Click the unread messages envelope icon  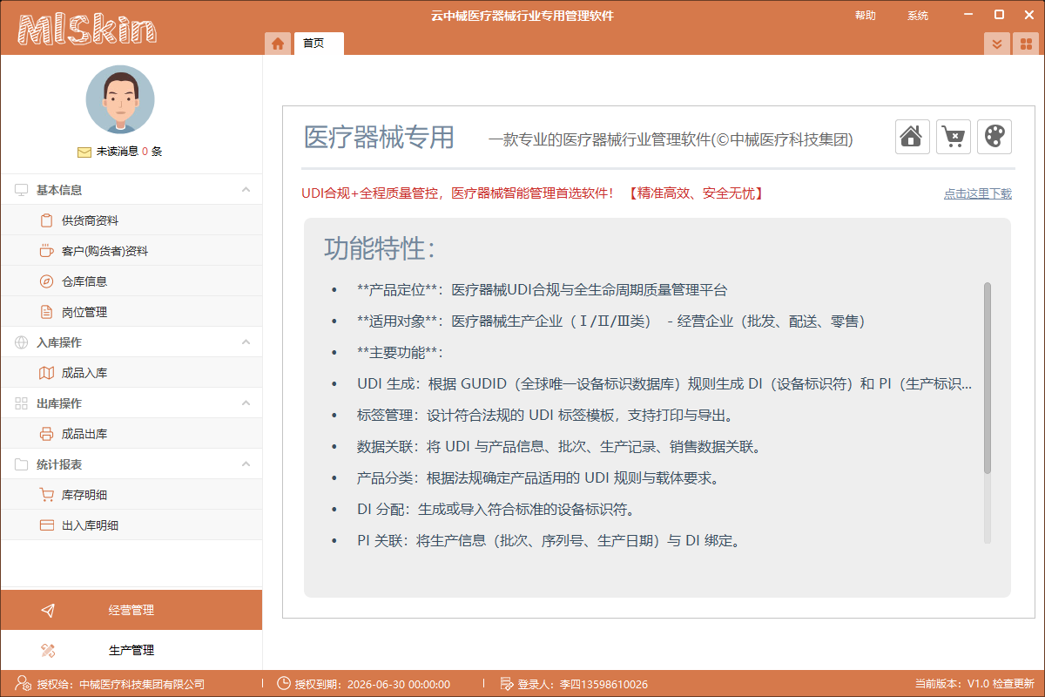84,152
